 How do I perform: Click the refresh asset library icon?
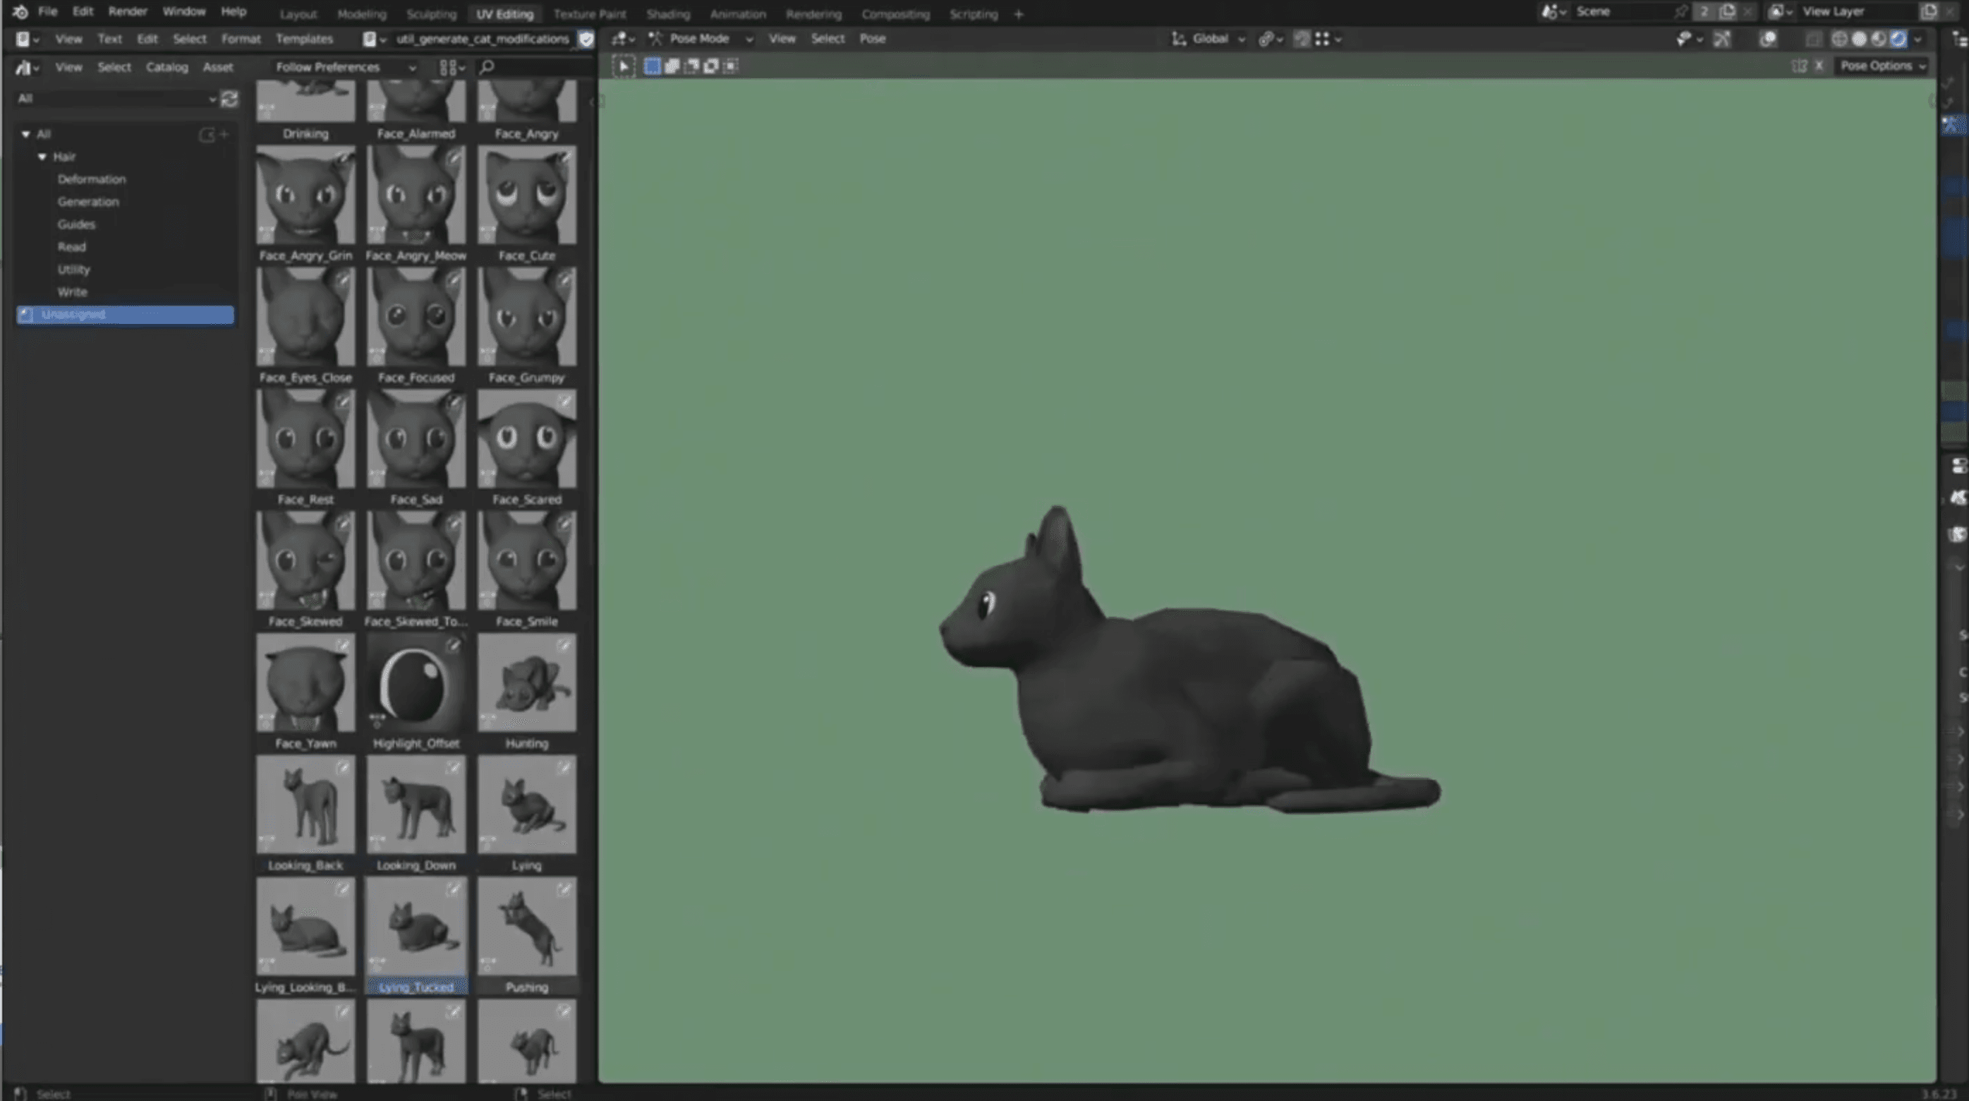pyautogui.click(x=229, y=99)
